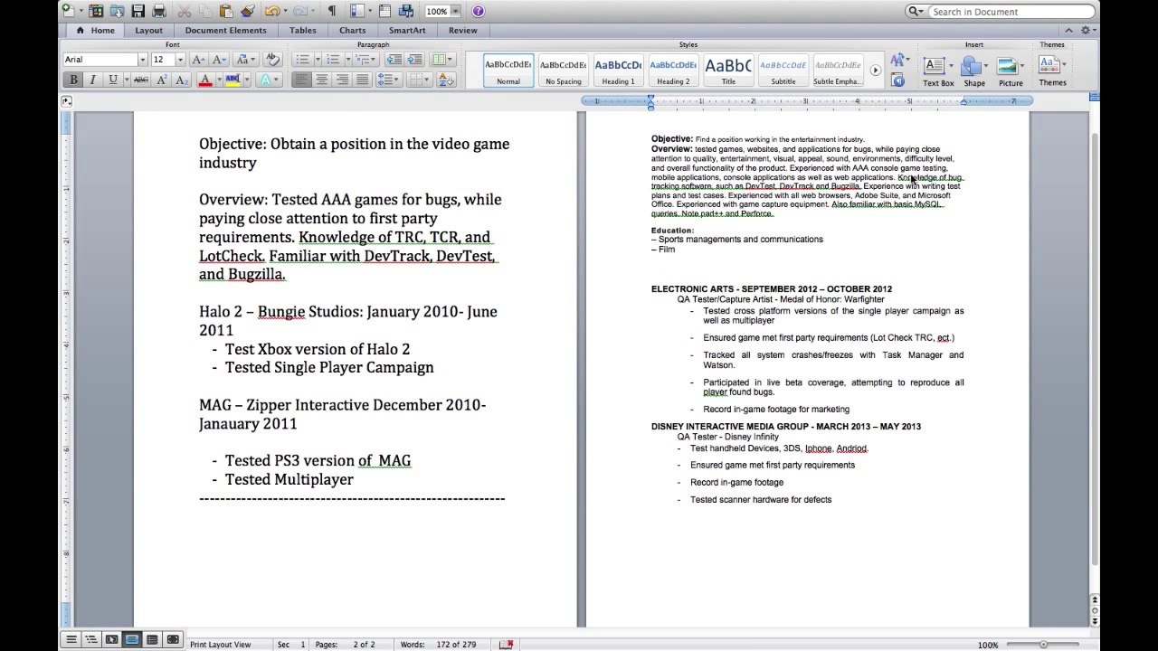Click the Sort A-Z icon
This screenshot has width=1158, height=651.
(x=446, y=80)
